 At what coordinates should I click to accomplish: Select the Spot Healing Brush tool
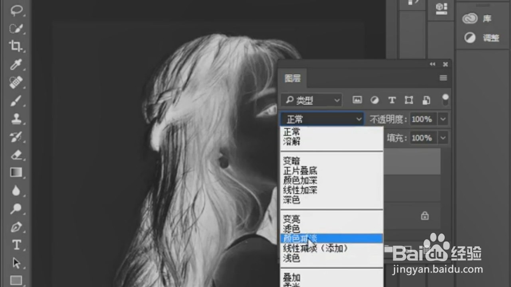(16, 82)
